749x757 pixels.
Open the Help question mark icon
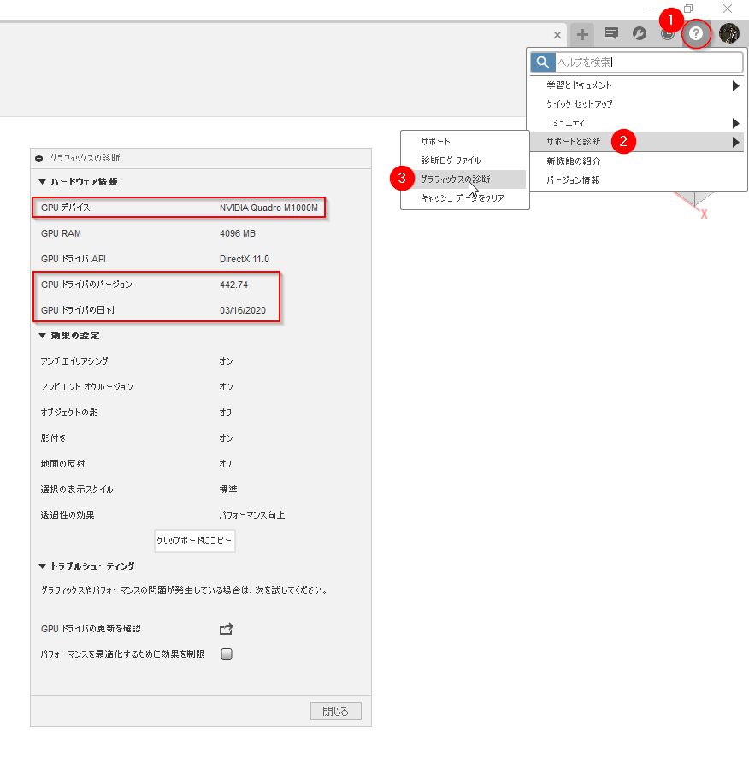(x=696, y=34)
